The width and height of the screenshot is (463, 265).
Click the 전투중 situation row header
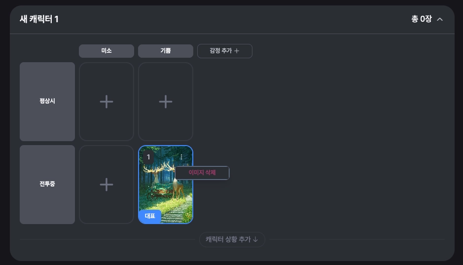tap(47, 185)
